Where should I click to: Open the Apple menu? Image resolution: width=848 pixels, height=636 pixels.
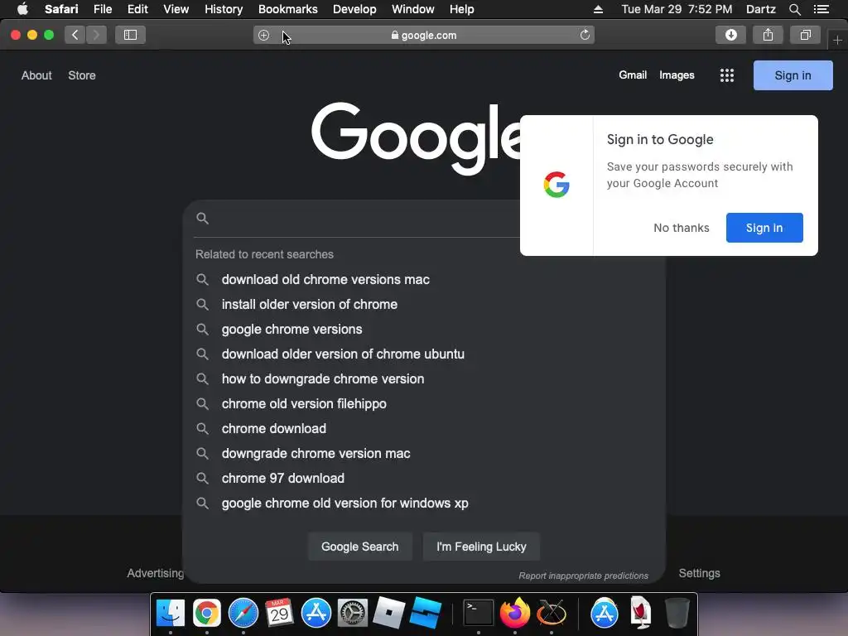point(22,9)
